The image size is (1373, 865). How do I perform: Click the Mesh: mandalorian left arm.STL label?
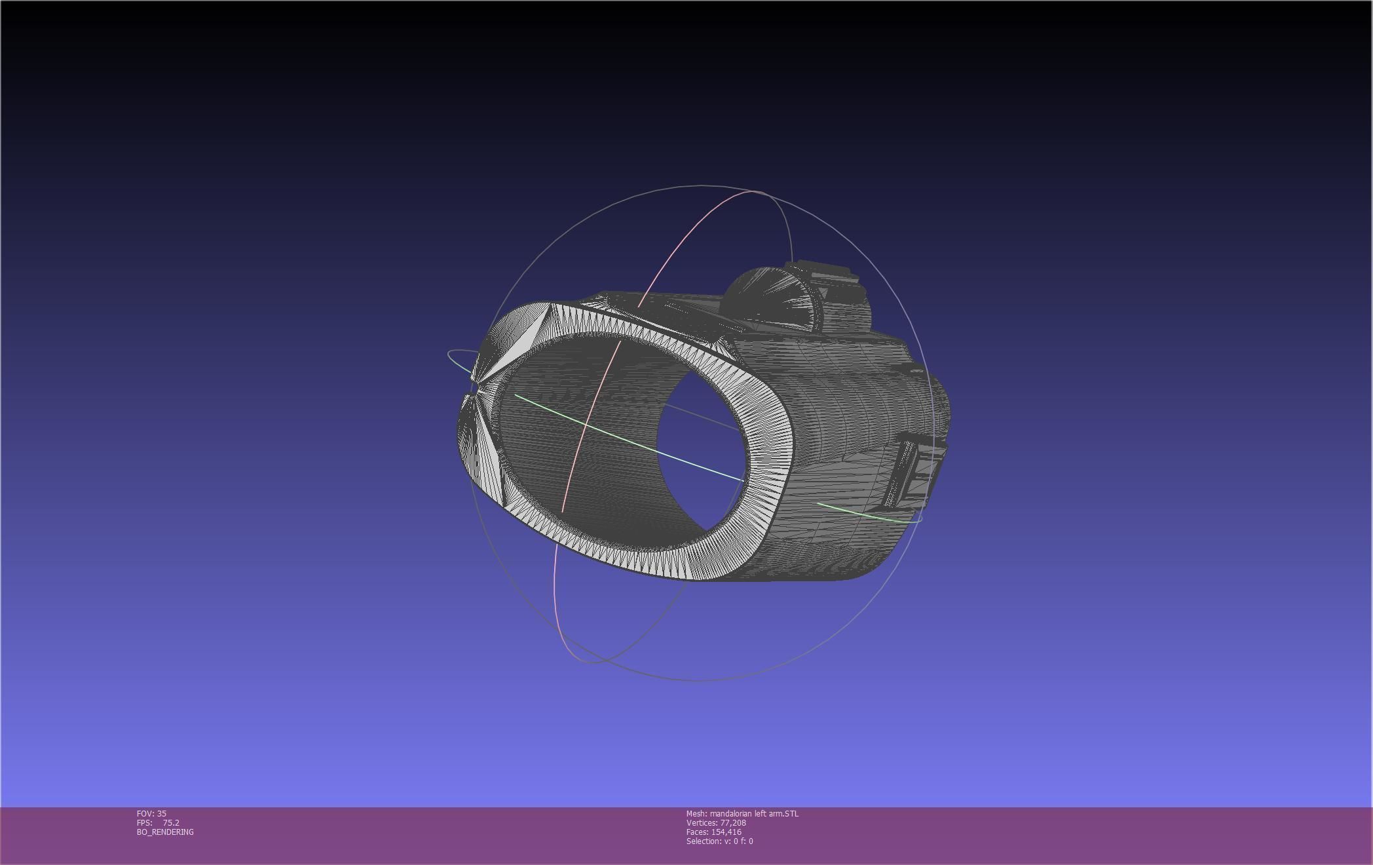pos(742,813)
